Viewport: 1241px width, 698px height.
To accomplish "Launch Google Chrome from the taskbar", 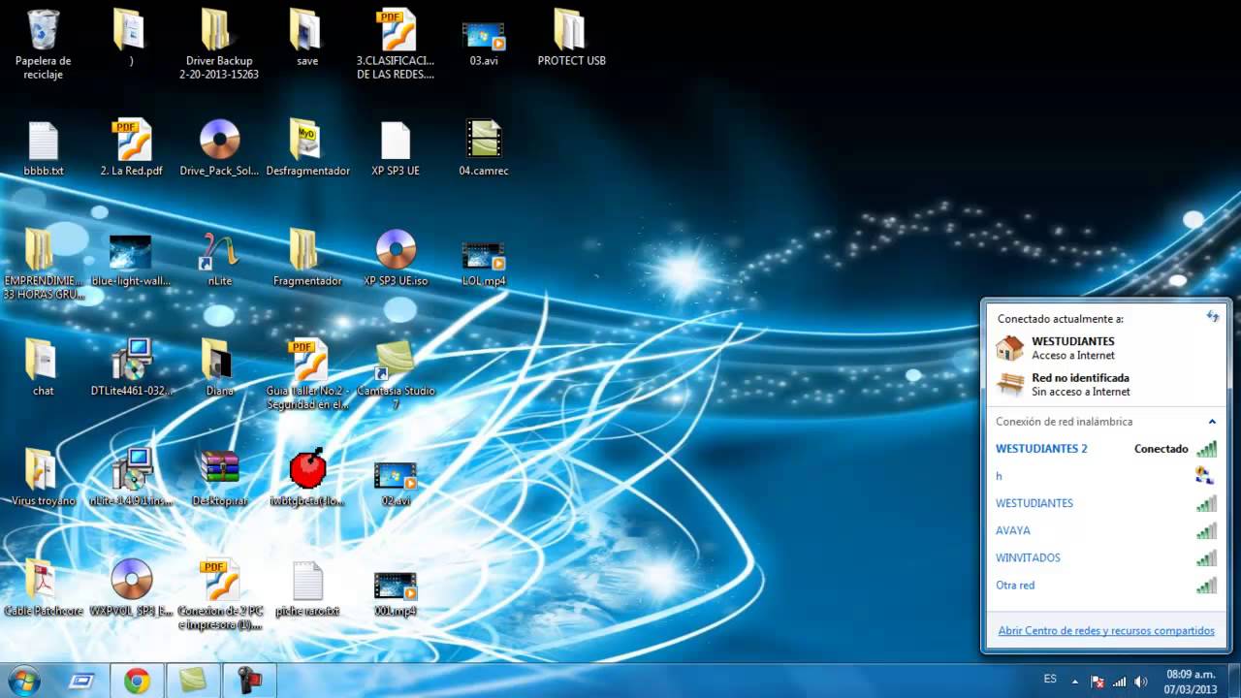I will (137, 681).
